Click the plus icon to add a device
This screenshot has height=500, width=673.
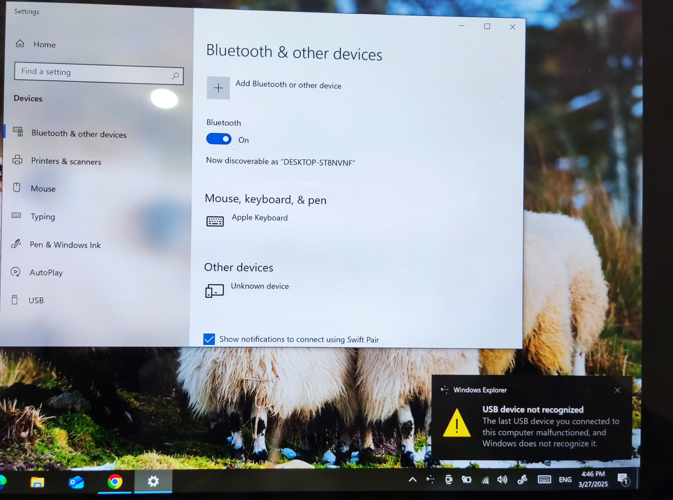(218, 88)
